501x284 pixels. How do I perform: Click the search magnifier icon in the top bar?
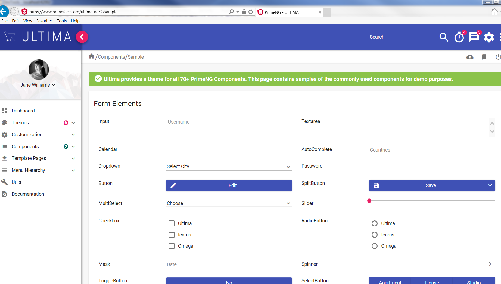tap(444, 37)
